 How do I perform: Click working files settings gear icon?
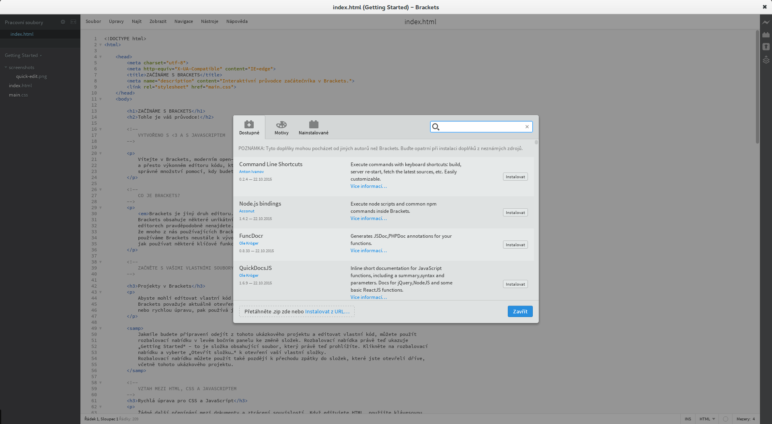pos(63,22)
